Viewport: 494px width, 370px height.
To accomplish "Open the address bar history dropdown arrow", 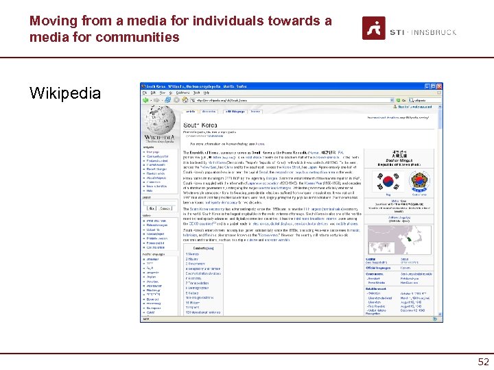I will coord(392,100).
